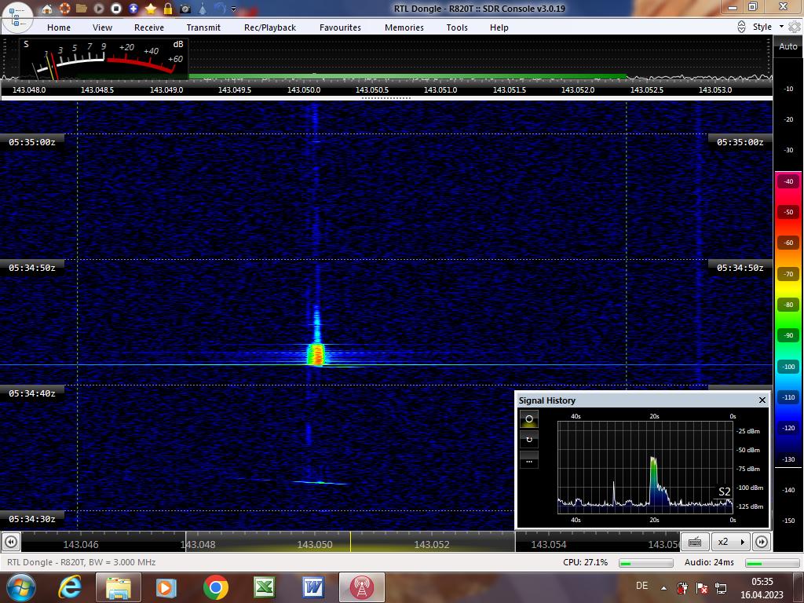Open File Explorer from the taskbar
Viewport: 804px width, 603px height.
pyautogui.click(x=118, y=587)
